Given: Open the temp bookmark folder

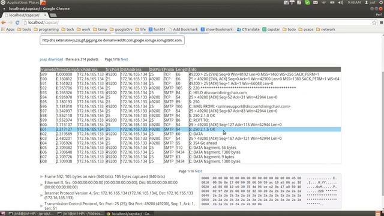Looking at the screenshot, I should pyautogui.click(x=100, y=29).
